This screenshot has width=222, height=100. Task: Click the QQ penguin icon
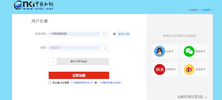(x=160, y=51)
